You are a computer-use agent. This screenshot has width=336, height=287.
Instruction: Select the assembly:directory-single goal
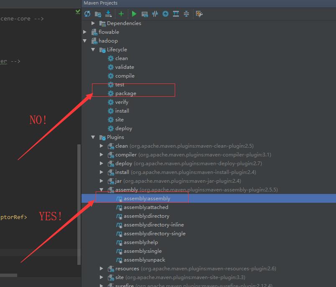click(x=155, y=234)
